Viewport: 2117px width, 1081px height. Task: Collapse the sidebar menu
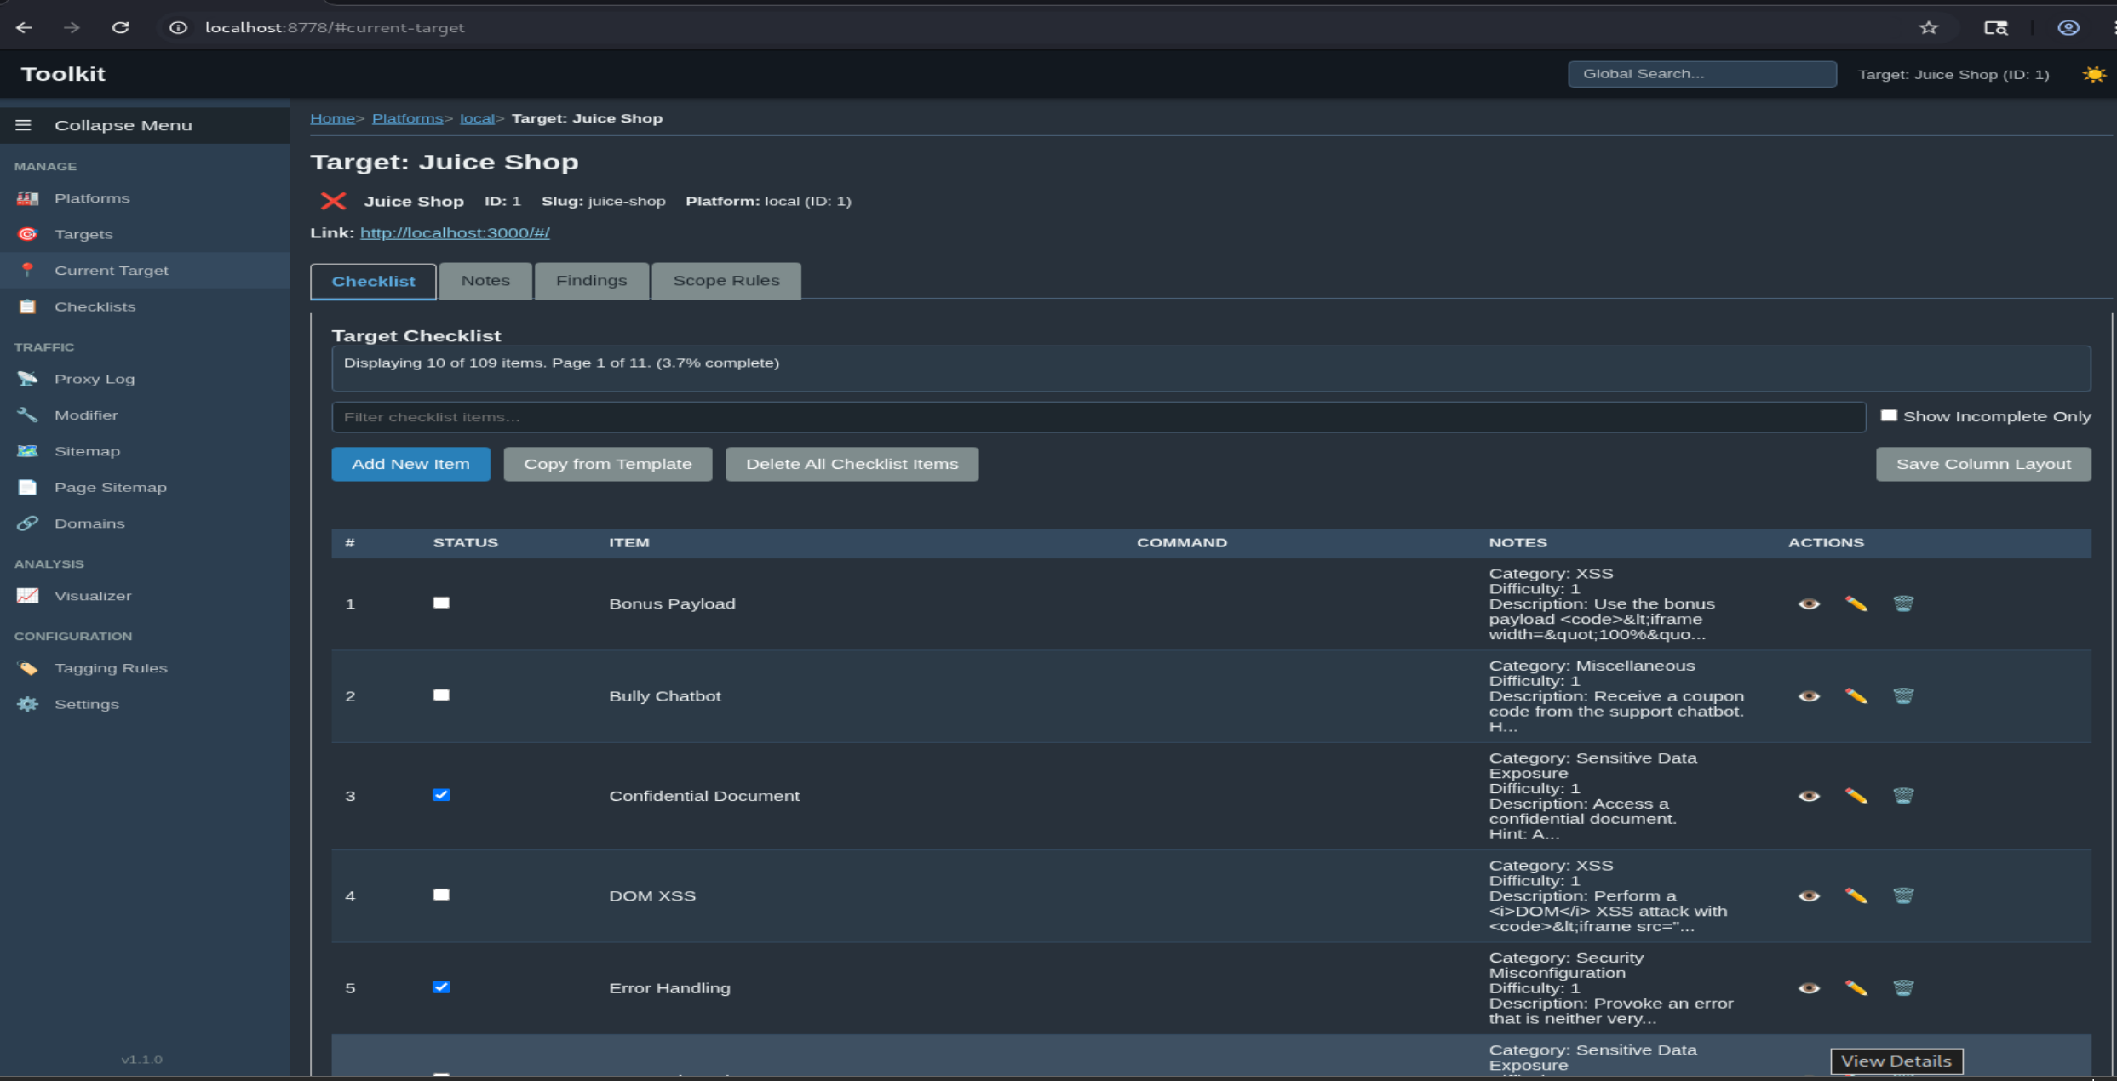pyautogui.click(x=23, y=124)
